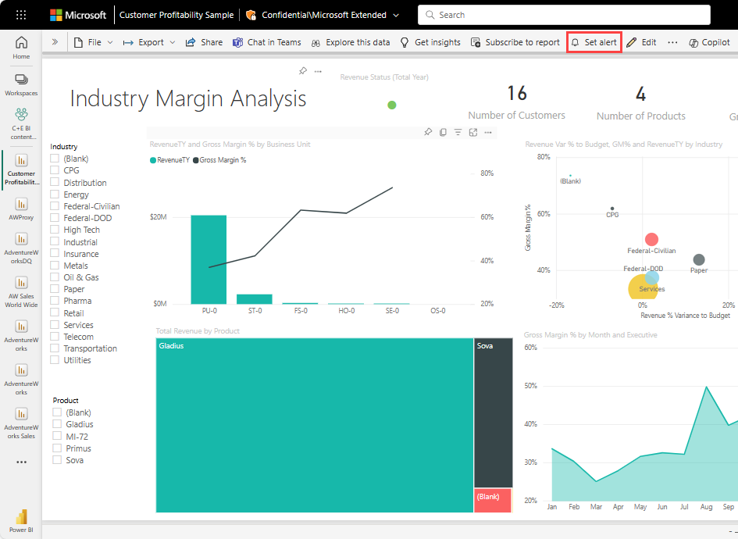Click Share in the toolbar
This screenshot has height=539, width=738.
click(x=204, y=42)
